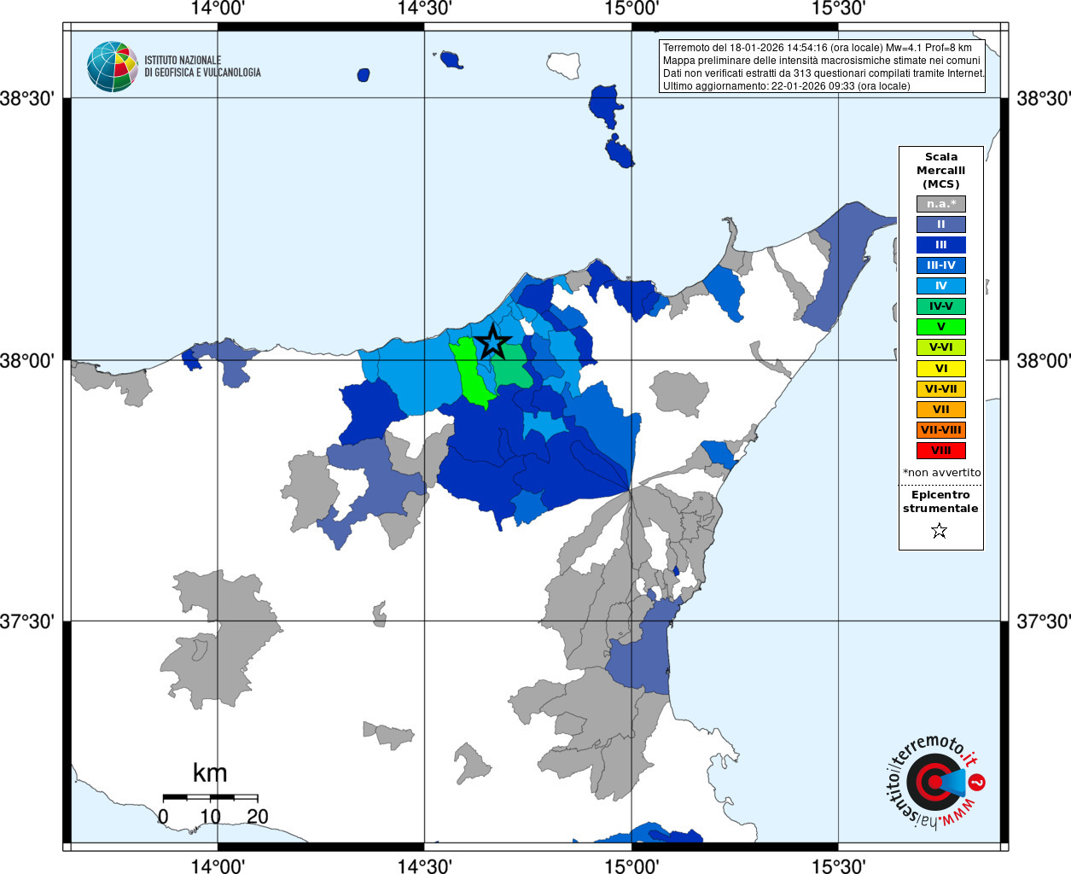Select the intensity II legend swatch

pyautogui.click(x=941, y=224)
